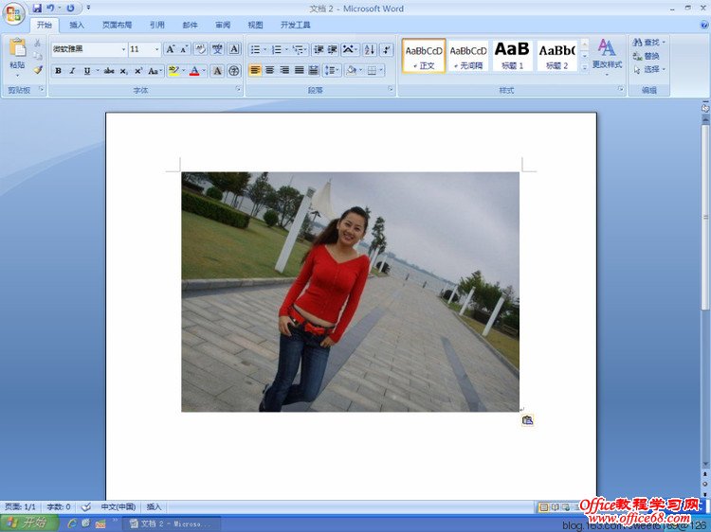Switch to 引用 ribbon tab
Viewport: 711px width, 532px height.
pyautogui.click(x=156, y=25)
